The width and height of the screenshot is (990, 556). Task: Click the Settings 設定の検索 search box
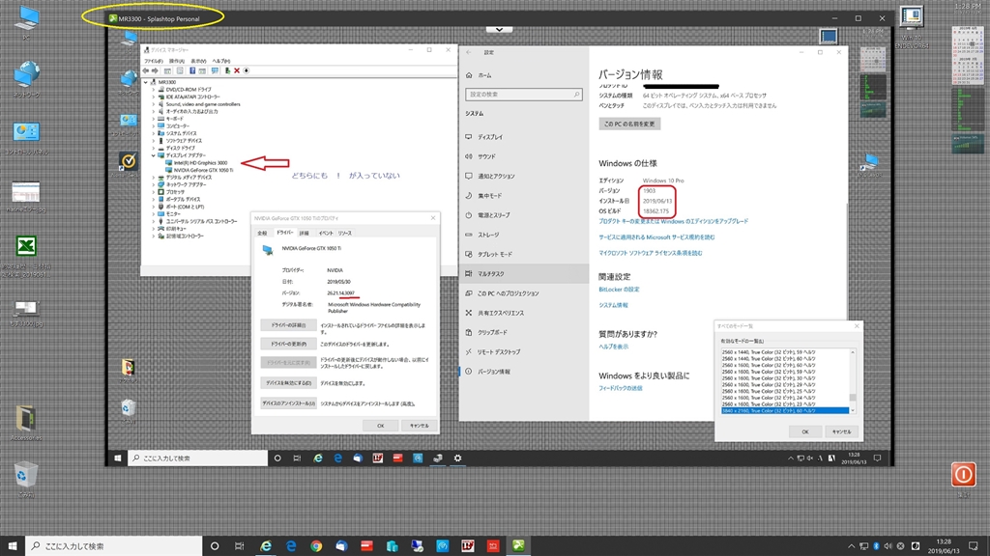(x=523, y=94)
